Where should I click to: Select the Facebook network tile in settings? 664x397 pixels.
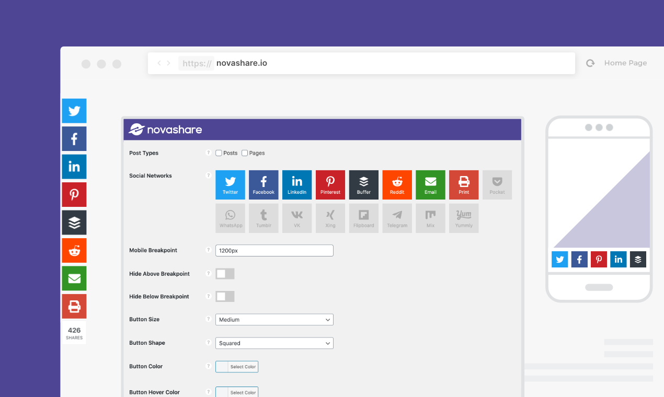(264, 185)
